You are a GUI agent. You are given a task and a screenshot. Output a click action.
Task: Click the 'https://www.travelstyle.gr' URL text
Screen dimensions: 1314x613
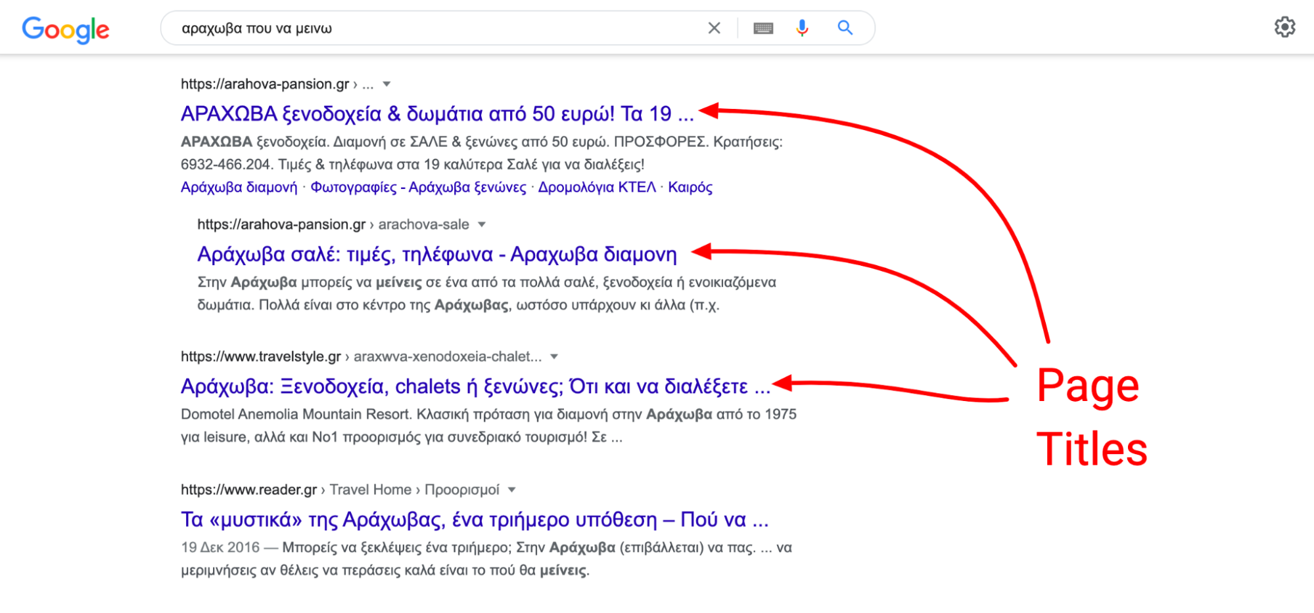pyautogui.click(x=261, y=356)
